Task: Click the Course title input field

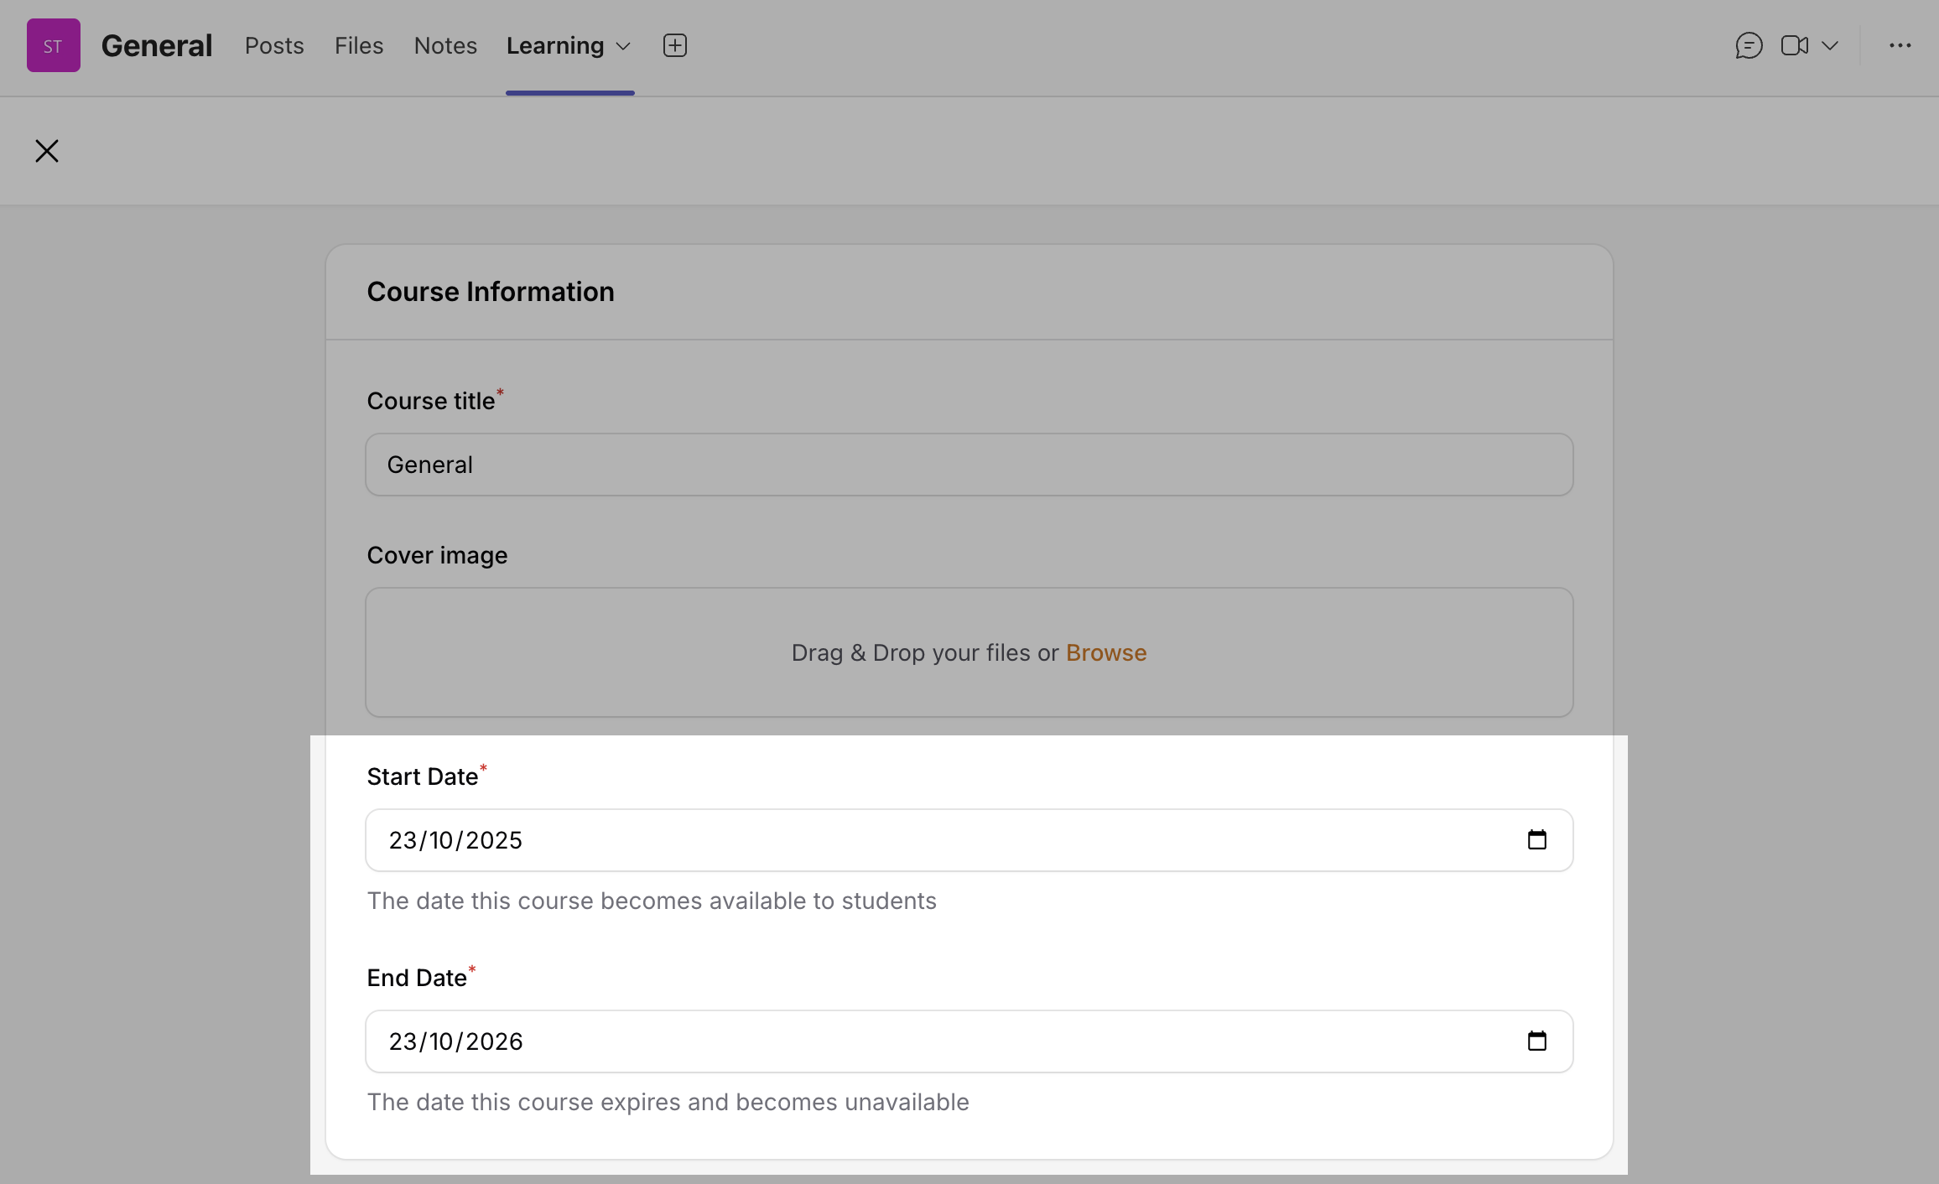Action: [x=969, y=465]
